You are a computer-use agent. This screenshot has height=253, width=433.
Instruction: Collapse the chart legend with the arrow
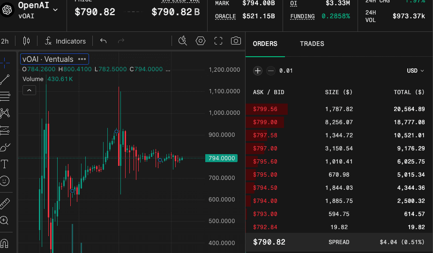coord(29,90)
